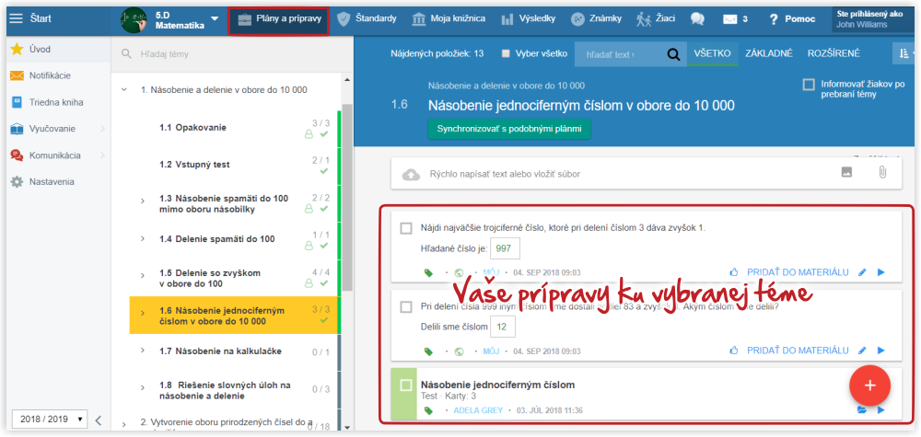The image size is (921, 437).
Task: Click the Hľadaj témy search field
Action: (x=232, y=53)
